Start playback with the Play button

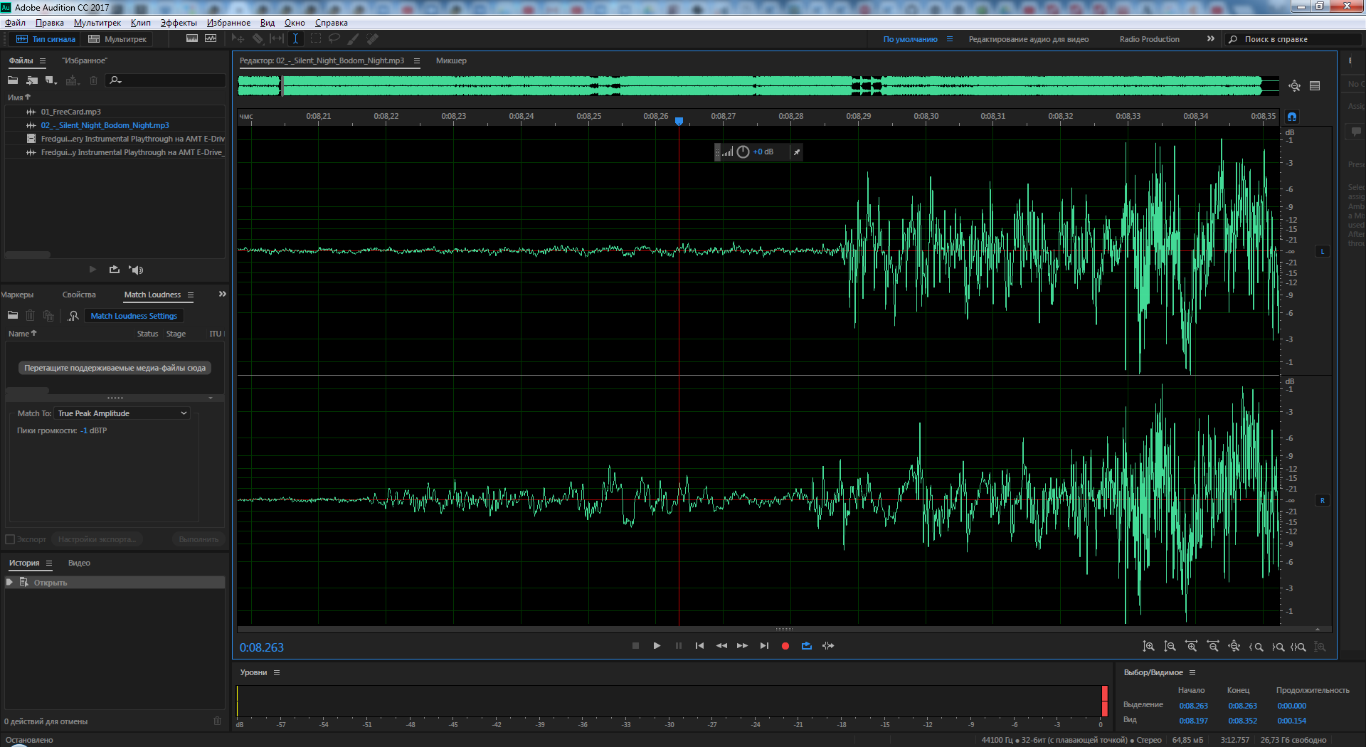pyautogui.click(x=657, y=646)
